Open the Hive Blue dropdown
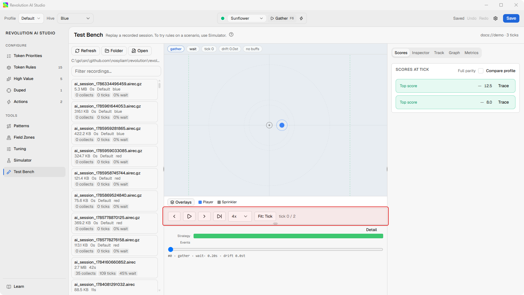This screenshot has width=524, height=295. pyautogui.click(x=75, y=18)
